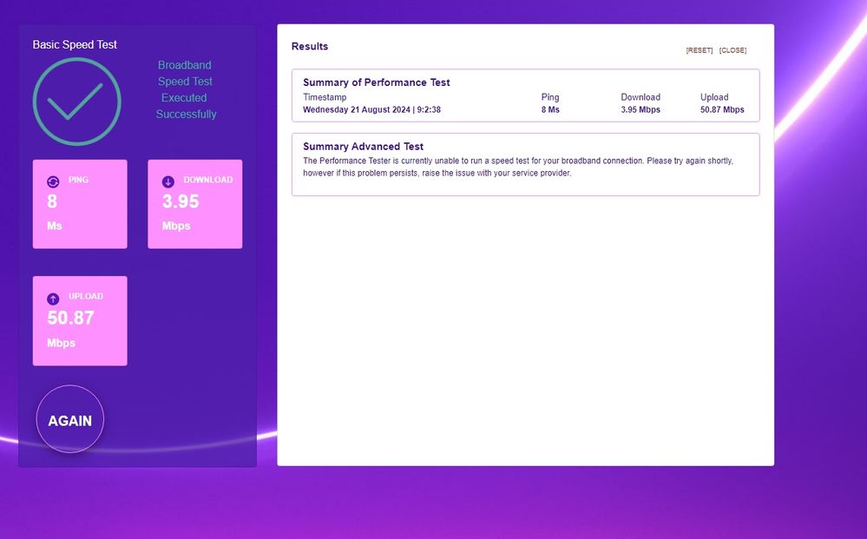The image size is (867, 539).
Task: Click the Summary Advanced Test heading
Action: click(363, 147)
